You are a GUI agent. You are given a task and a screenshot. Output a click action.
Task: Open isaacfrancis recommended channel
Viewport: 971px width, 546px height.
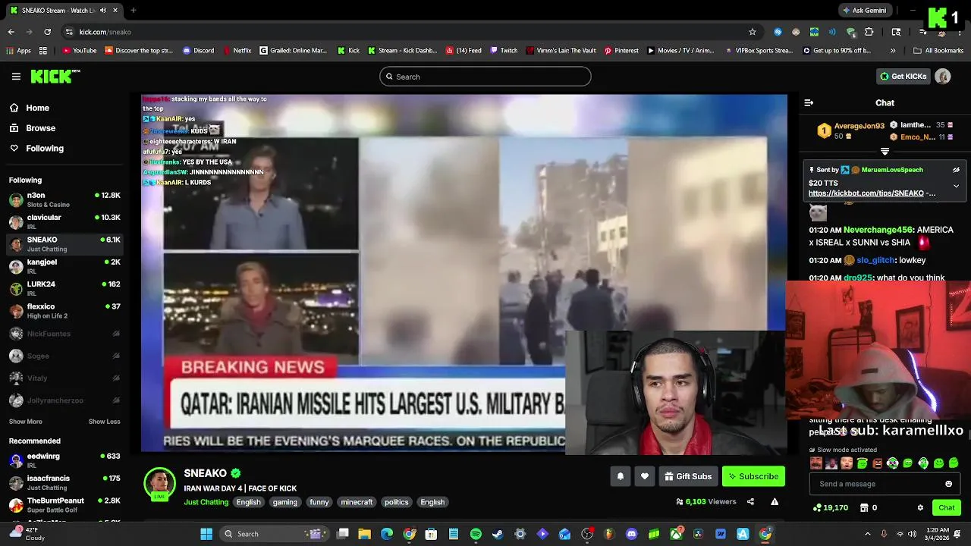pyautogui.click(x=64, y=483)
